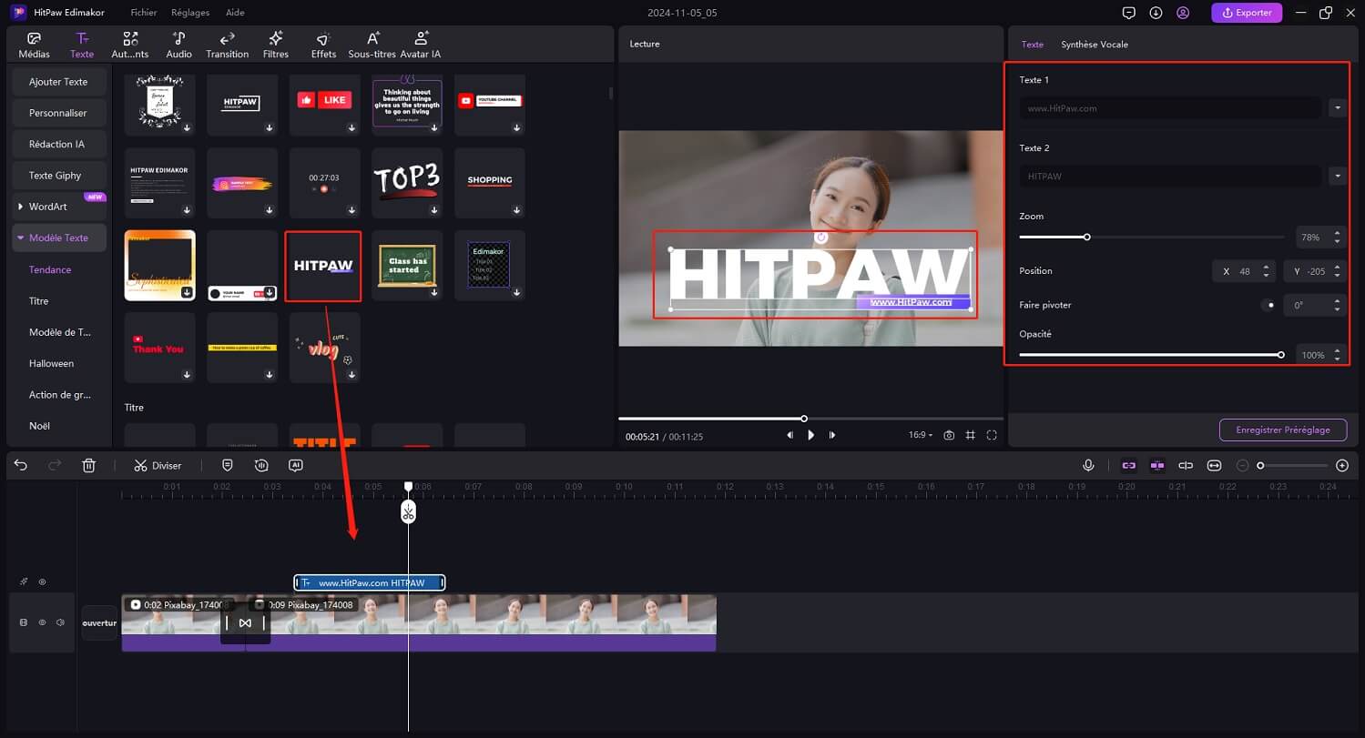1365x738 pixels.
Task: Toggle visibility of the video track
Action: pos(42,622)
